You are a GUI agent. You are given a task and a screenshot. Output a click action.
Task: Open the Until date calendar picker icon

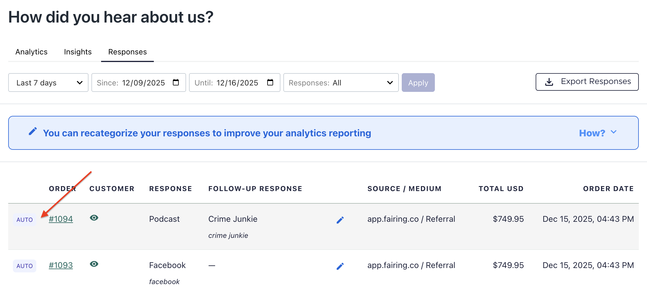click(270, 83)
